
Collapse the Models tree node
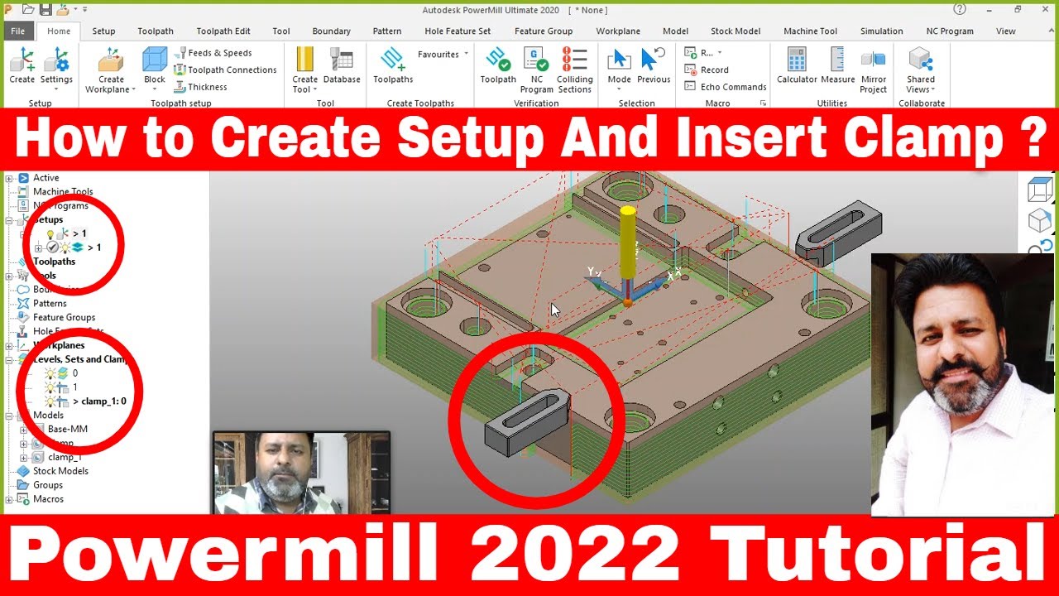point(9,416)
